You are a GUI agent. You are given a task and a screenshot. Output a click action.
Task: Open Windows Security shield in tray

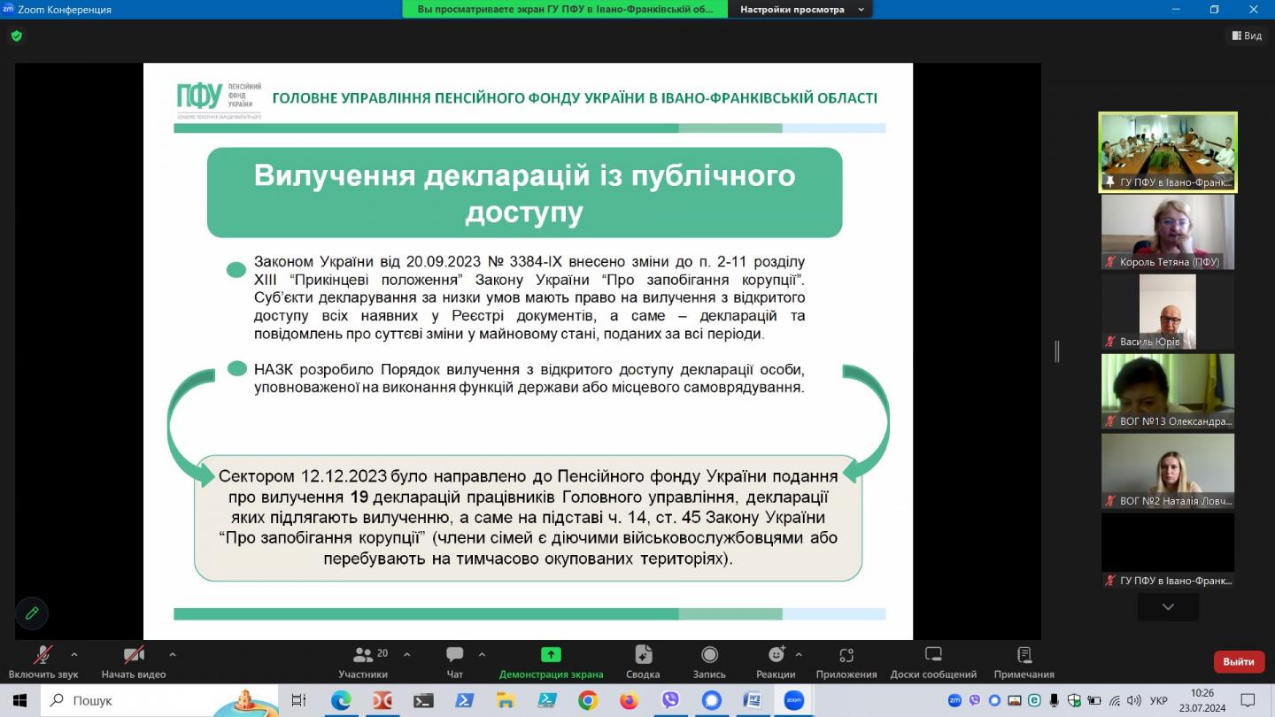(x=1074, y=700)
